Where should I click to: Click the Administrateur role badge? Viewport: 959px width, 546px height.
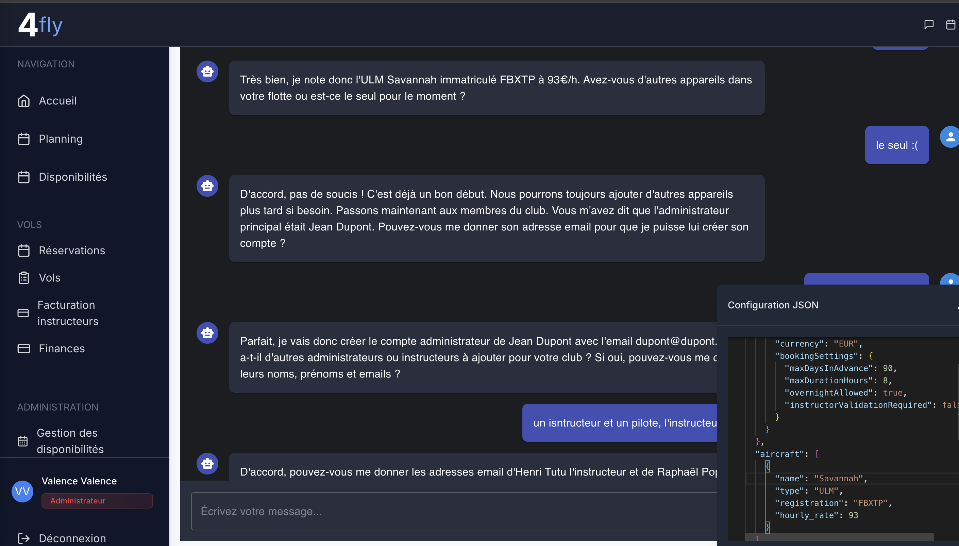pyautogui.click(x=97, y=501)
